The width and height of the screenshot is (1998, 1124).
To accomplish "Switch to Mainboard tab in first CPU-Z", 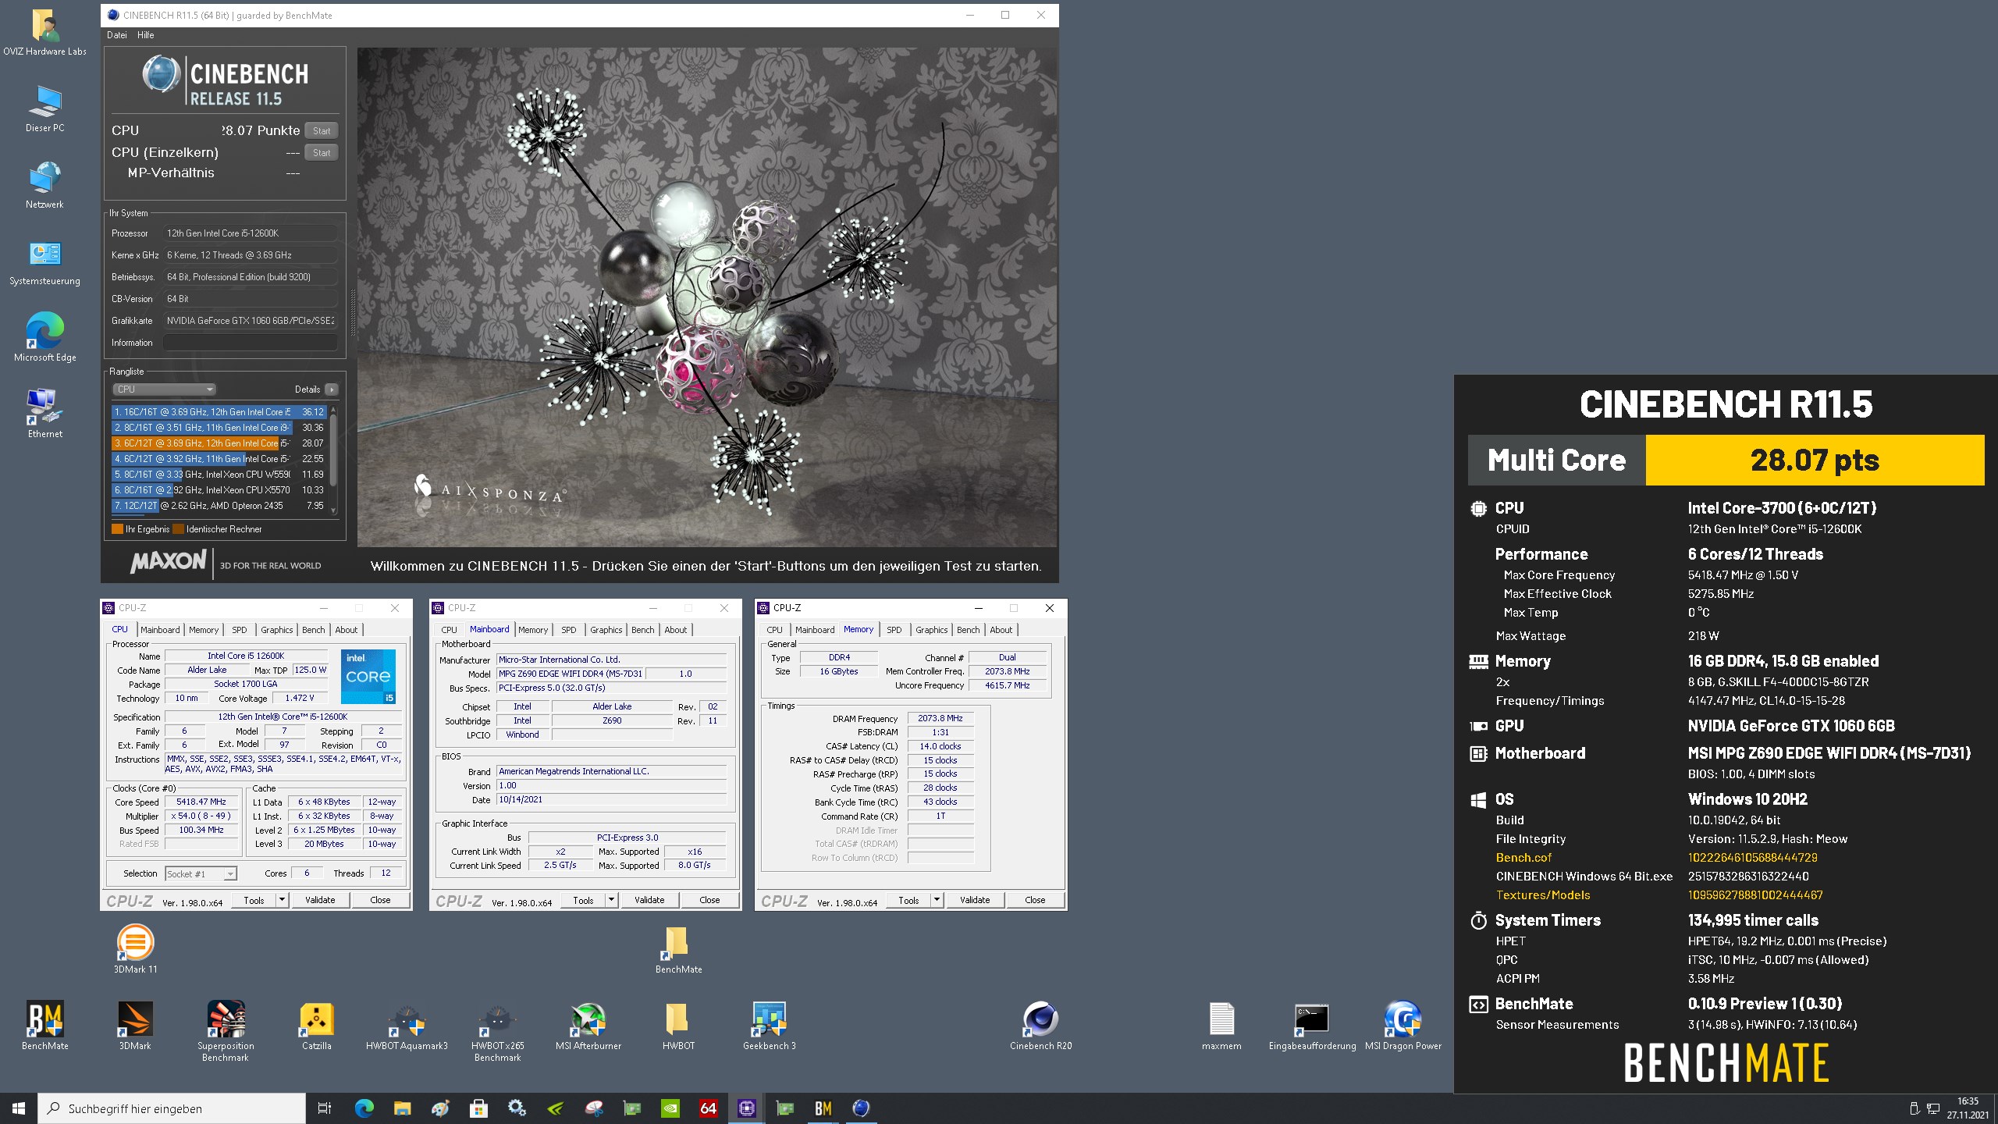I will click(x=160, y=629).
